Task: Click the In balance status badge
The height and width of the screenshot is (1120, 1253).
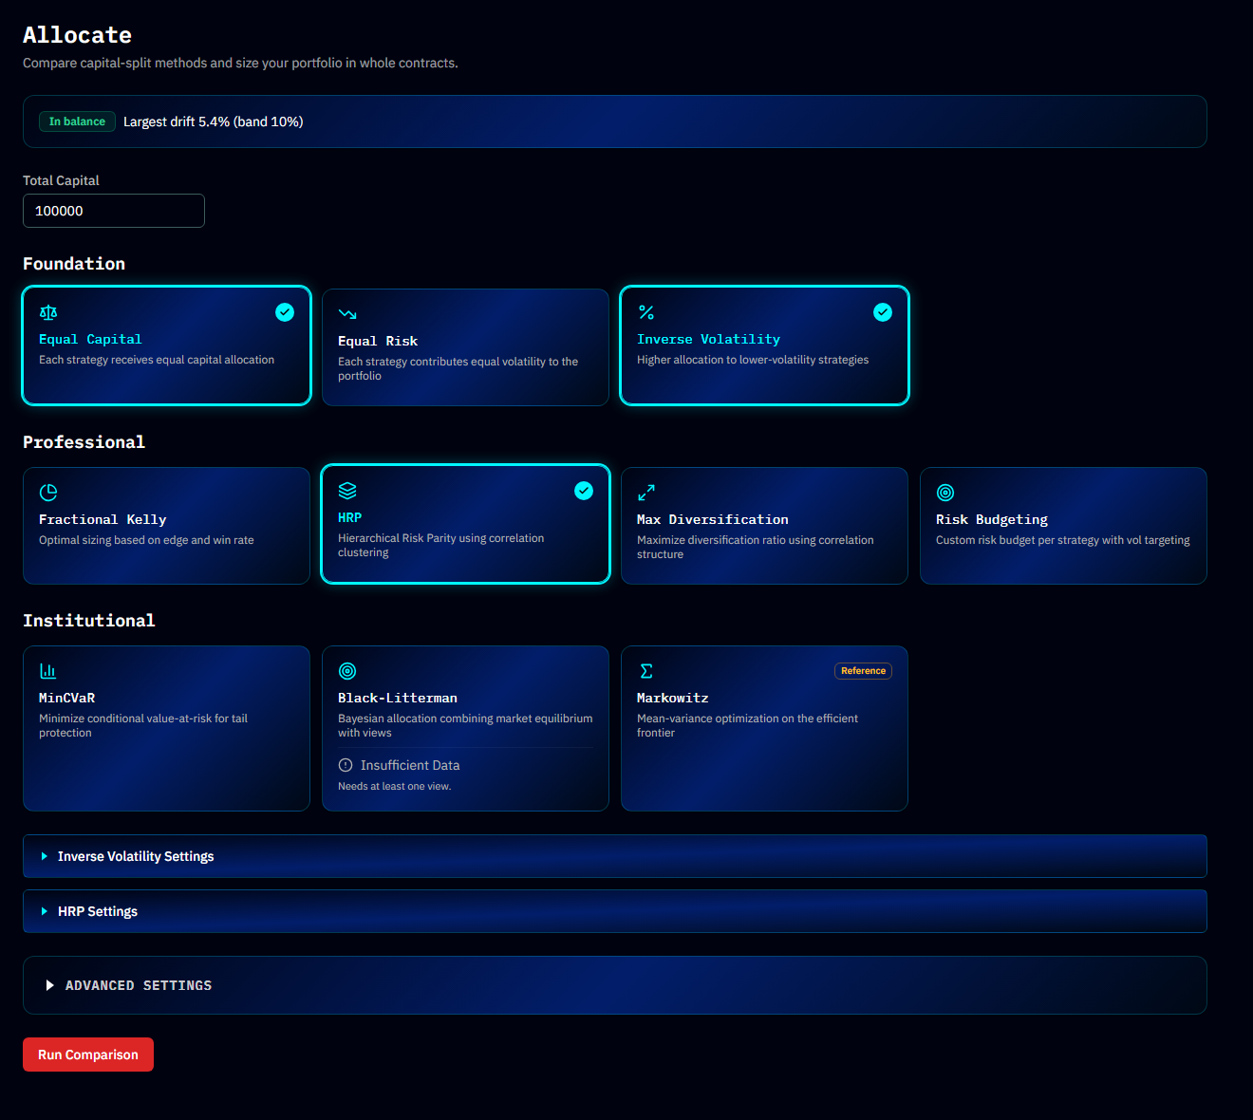Action: tap(77, 121)
